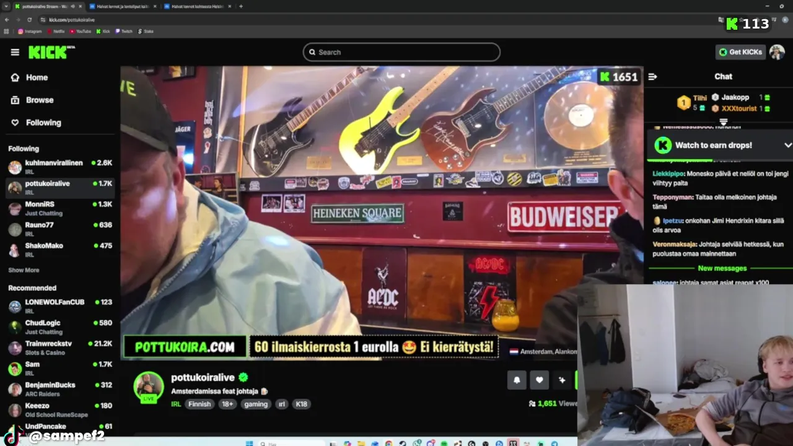Open pottukoiralive followed channel

coord(60,188)
